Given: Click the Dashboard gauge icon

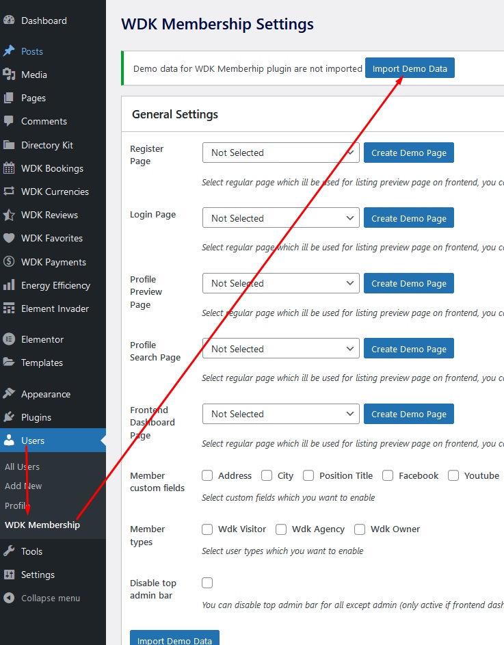Looking at the screenshot, I should point(9,20).
